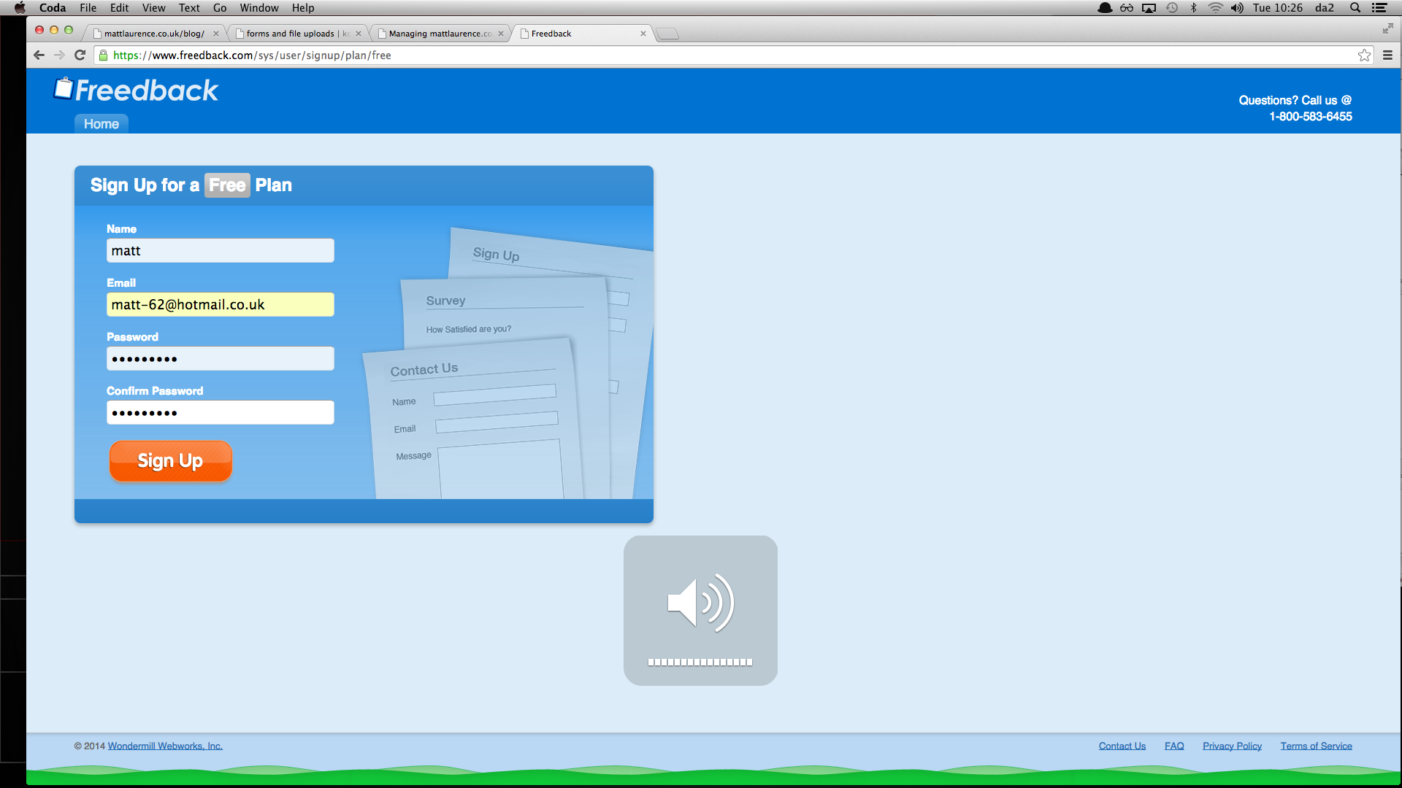Image resolution: width=1402 pixels, height=788 pixels.
Task: Open the Window menu
Action: pos(258,8)
